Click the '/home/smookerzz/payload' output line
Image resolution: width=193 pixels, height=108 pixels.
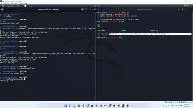[x=9, y=23]
